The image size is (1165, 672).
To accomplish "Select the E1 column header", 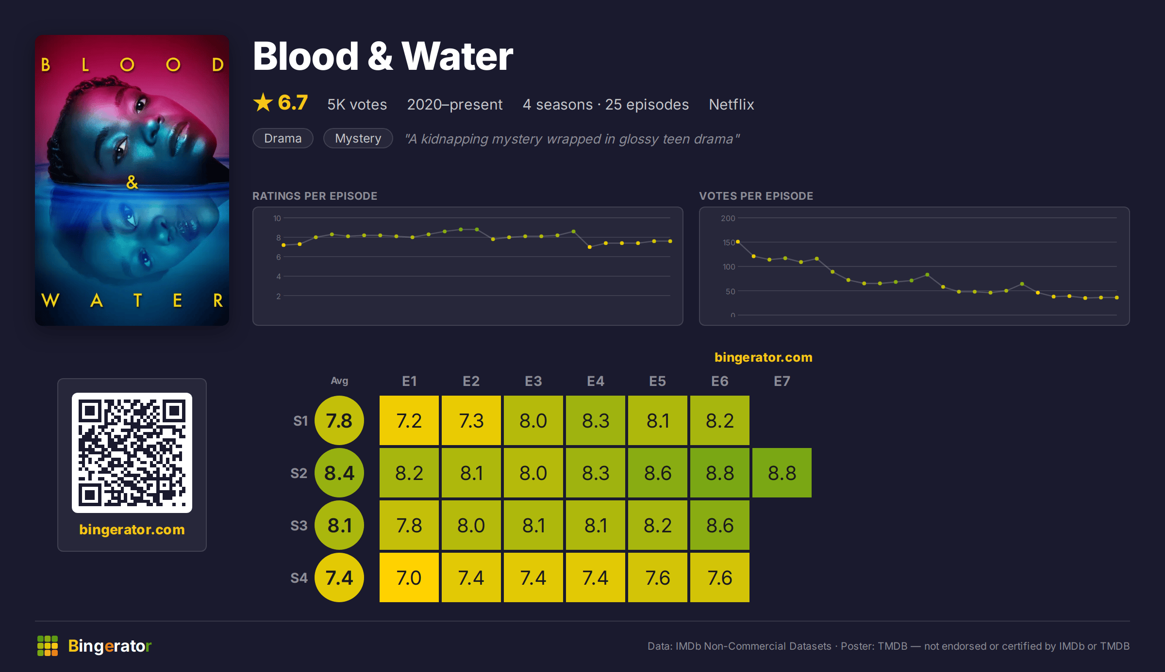I will coord(409,381).
